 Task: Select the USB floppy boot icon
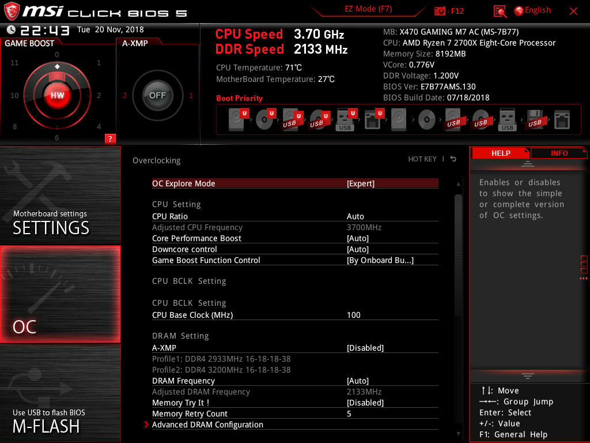point(535,119)
